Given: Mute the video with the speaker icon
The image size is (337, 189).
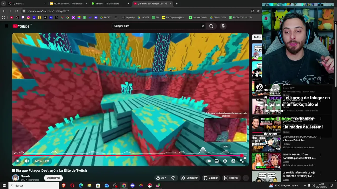Looking at the screenshot, I should coord(27,161).
